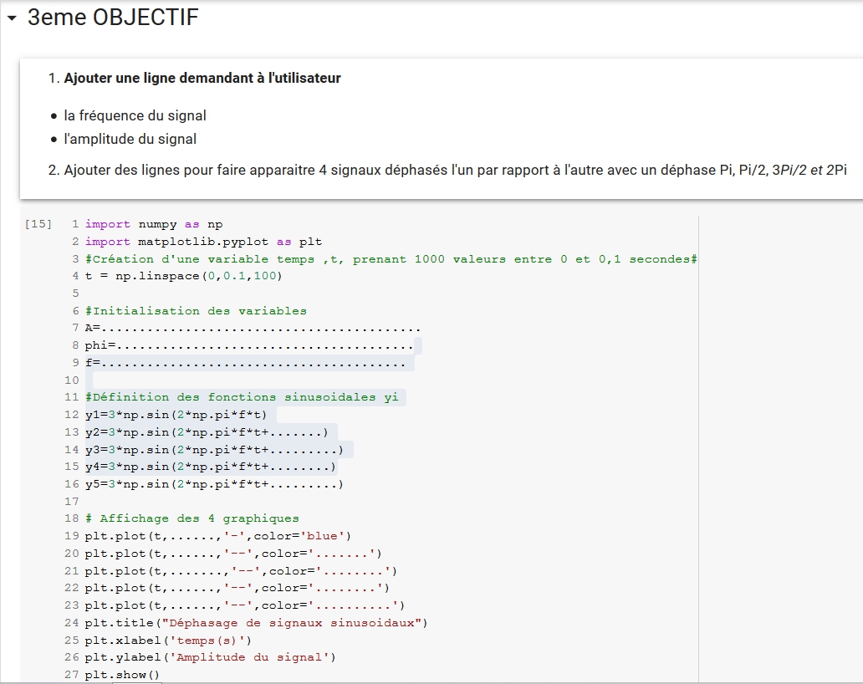Click the 'l'amplitude du signal' bullet
Viewport: 863px width, 684px height.
click(130, 139)
